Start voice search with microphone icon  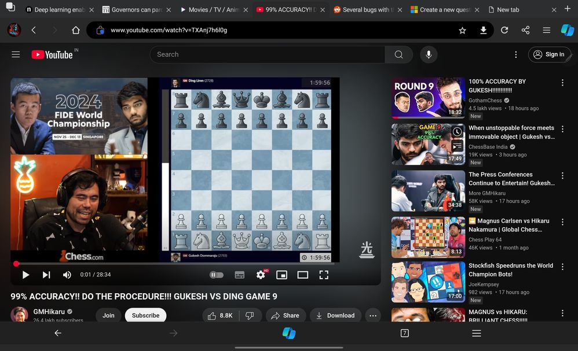429,54
